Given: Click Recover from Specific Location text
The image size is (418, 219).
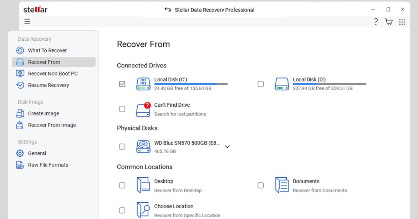Looking at the screenshot, I should click(x=187, y=216).
